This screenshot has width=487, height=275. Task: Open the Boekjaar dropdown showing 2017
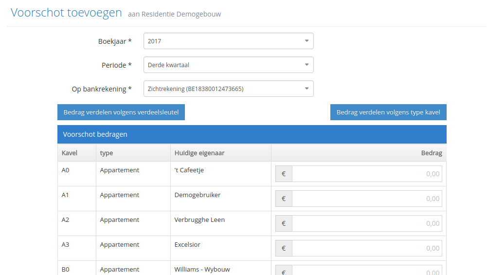(228, 41)
